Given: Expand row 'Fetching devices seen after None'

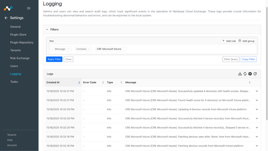Looking at the screenshot, I should (257, 137).
